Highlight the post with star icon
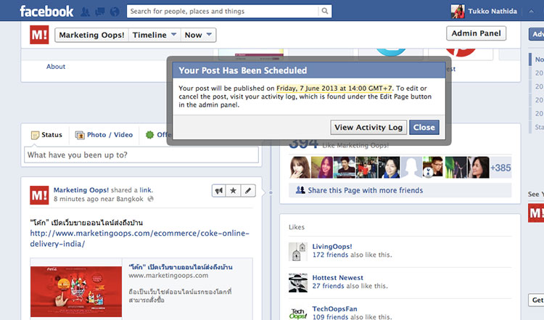The height and width of the screenshot is (320, 544). pyautogui.click(x=234, y=191)
